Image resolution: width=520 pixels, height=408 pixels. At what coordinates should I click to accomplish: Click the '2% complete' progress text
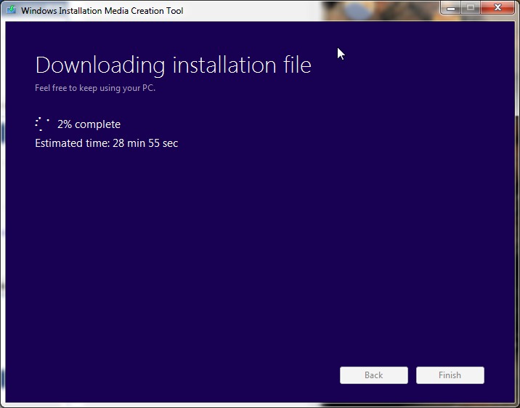tap(89, 124)
